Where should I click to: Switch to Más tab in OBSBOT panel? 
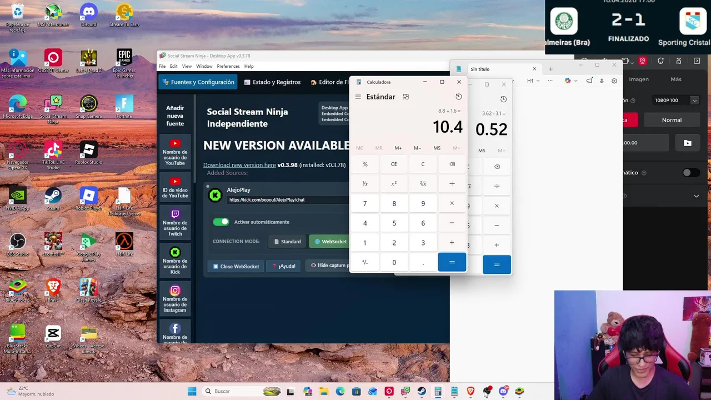click(675, 79)
